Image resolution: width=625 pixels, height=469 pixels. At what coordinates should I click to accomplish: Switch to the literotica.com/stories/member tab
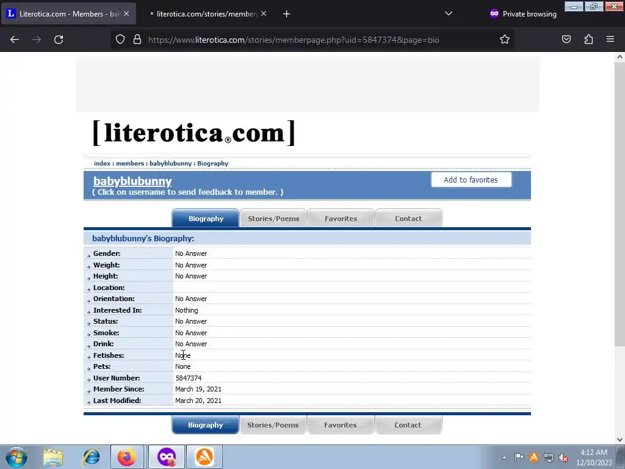(x=204, y=13)
